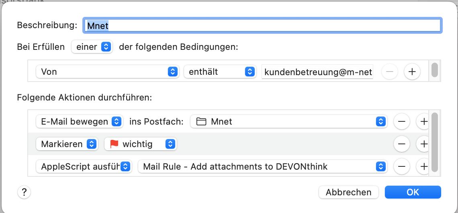Image resolution: width=458 pixels, height=213 pixels.
Task: Select flag color from 'wichtig' dropdown
Action: click(x=140, y=144)
